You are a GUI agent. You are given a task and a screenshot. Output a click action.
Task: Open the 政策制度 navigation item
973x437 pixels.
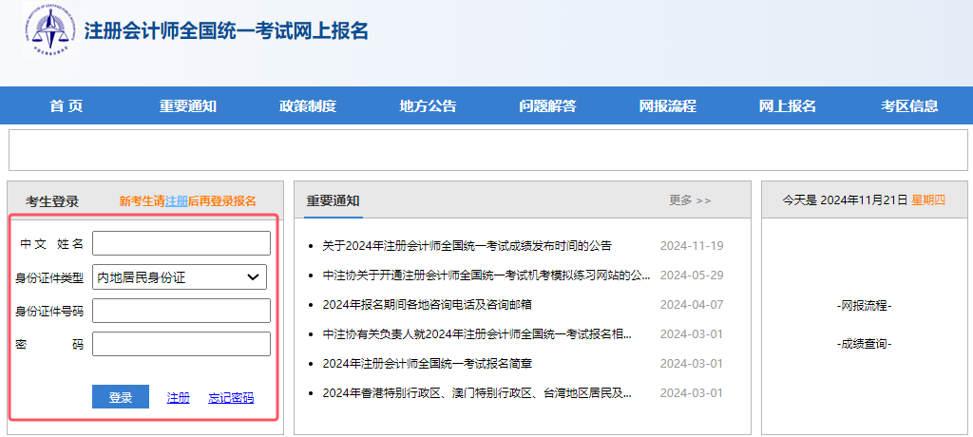coord(308,105)
